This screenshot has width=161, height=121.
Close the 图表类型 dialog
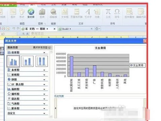pyautogui.click(x=145, y=41)
